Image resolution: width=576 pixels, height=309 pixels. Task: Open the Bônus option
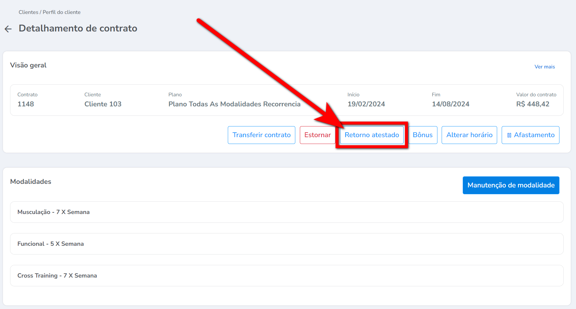[x=423, y=135]
